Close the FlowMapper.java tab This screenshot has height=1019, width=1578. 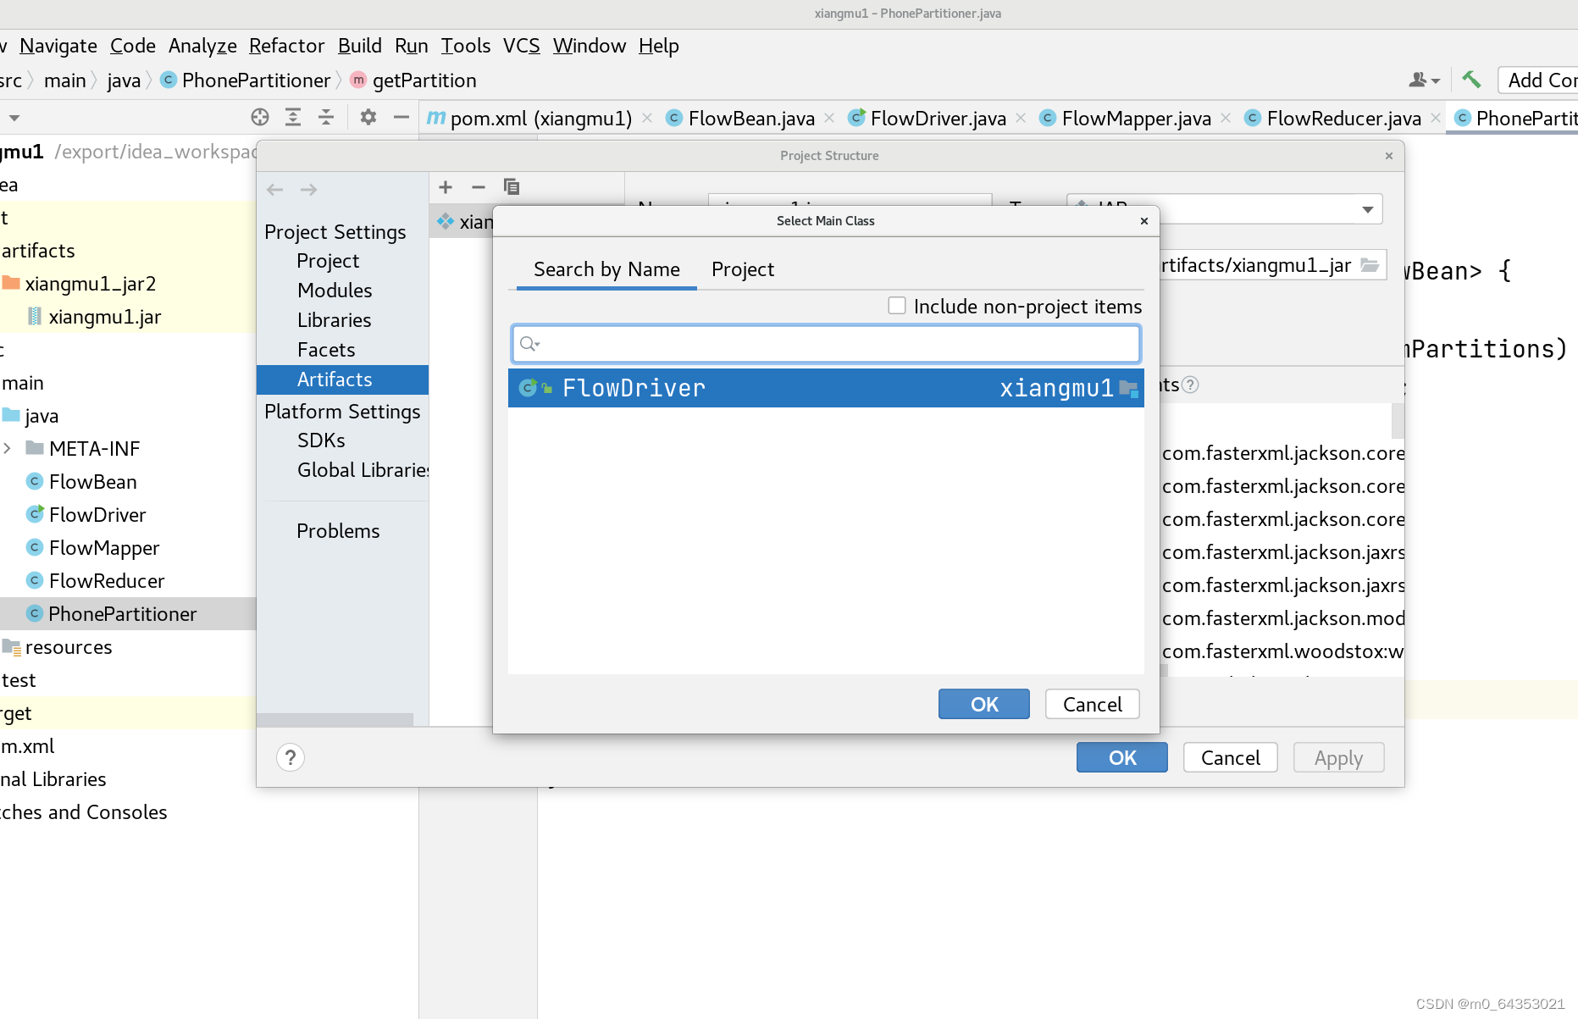pyautogui.click(x=1226, y=118)
